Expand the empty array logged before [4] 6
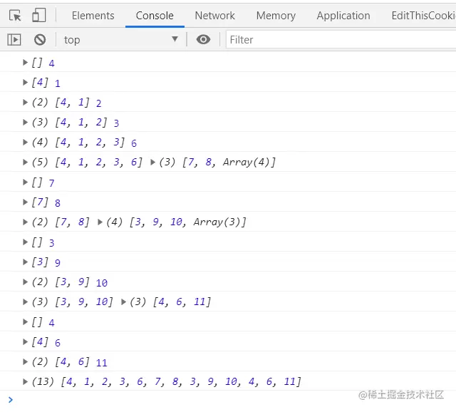The width and height of the screenshot is (456, 412). (x=25, y=321)
